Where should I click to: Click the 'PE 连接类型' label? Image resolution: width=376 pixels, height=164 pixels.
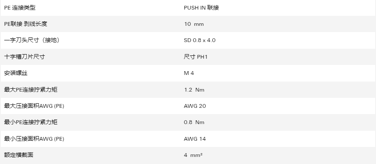20,7
